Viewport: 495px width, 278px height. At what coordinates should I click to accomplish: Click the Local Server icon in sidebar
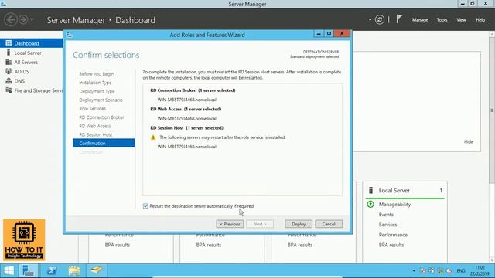click(x=9, y=53)
